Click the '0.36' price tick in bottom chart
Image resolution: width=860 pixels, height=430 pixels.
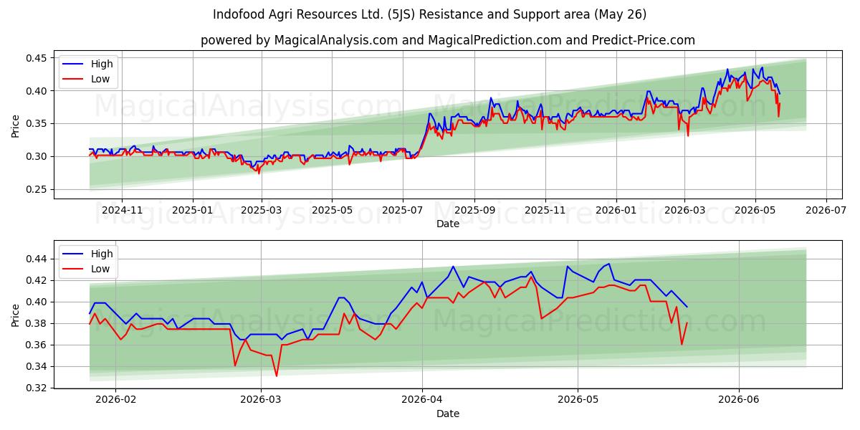[37, 345]
